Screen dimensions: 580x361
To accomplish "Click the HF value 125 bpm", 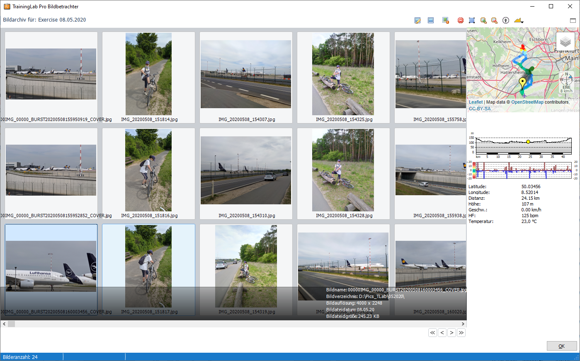I will coord(530,216).
